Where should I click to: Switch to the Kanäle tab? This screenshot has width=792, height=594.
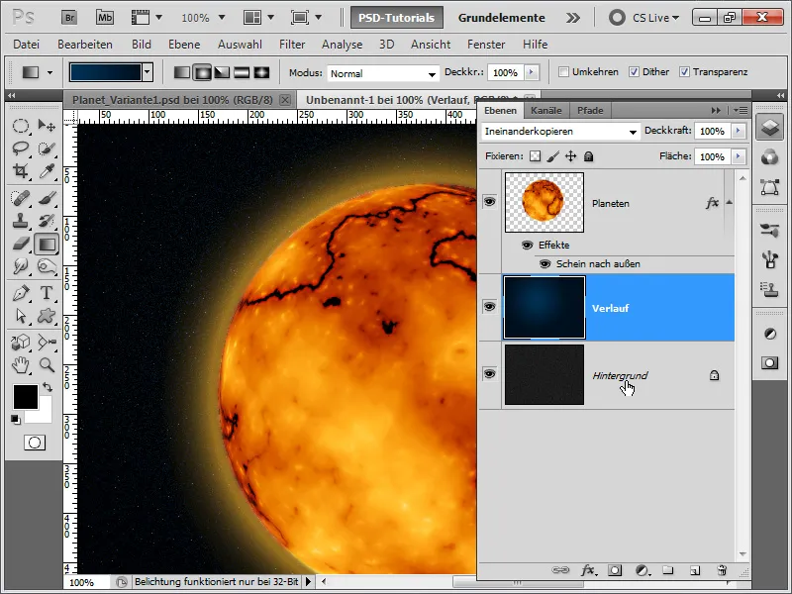point(546,110)
